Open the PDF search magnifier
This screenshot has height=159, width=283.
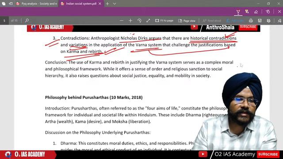coord(27,21)
